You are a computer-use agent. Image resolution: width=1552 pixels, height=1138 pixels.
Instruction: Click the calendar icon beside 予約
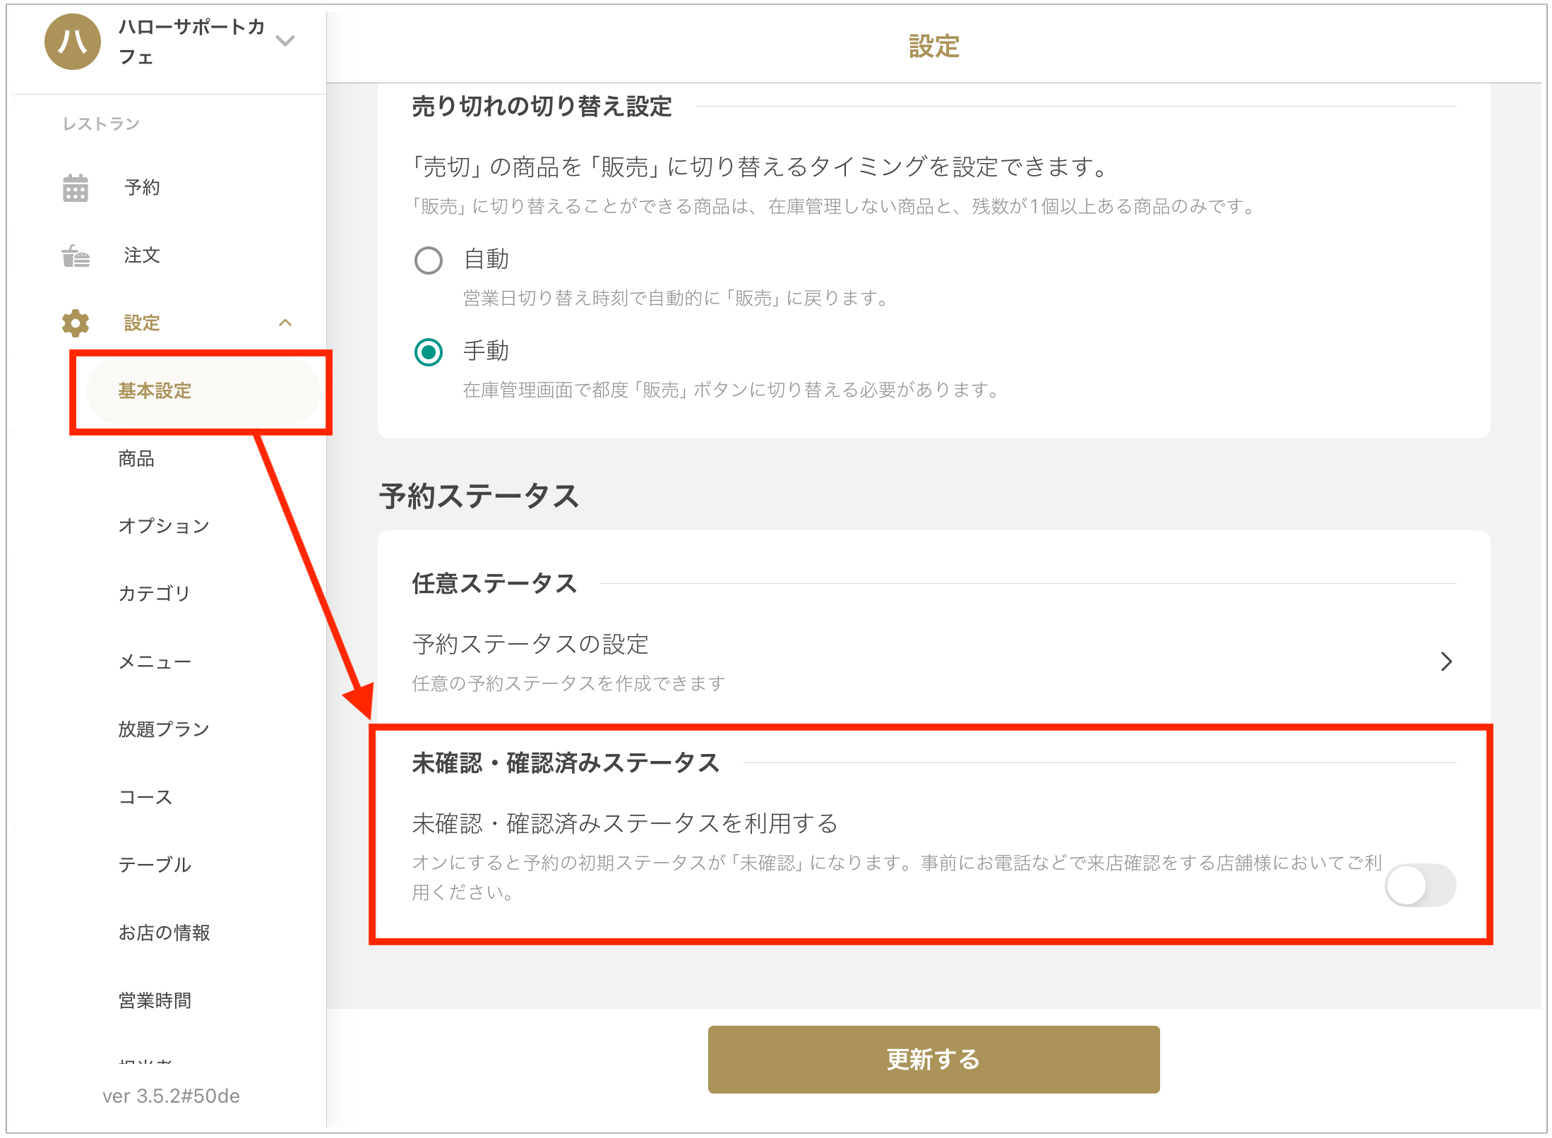click(x=76, y=188)
